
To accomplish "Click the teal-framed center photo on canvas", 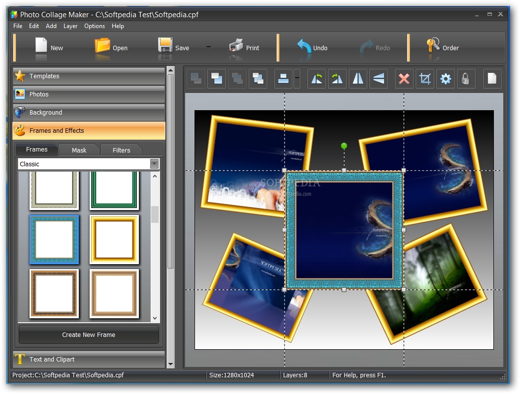I will pos(344,230).
